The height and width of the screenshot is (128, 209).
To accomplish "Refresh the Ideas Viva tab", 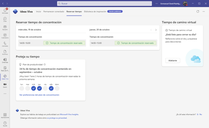I will click(x=198, y=11).
